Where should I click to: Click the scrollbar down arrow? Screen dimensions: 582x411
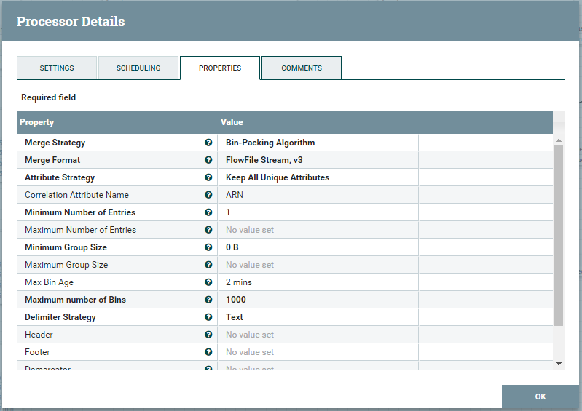559,364
